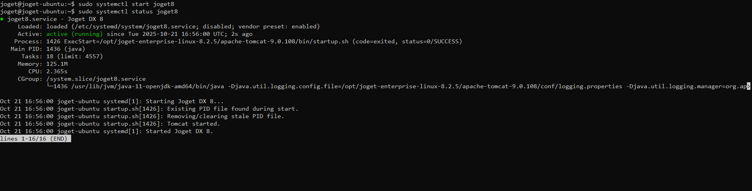752x191 pixels.
Task: Click the 'sudo systemctl start joget8' command
Action: (126, 4)
